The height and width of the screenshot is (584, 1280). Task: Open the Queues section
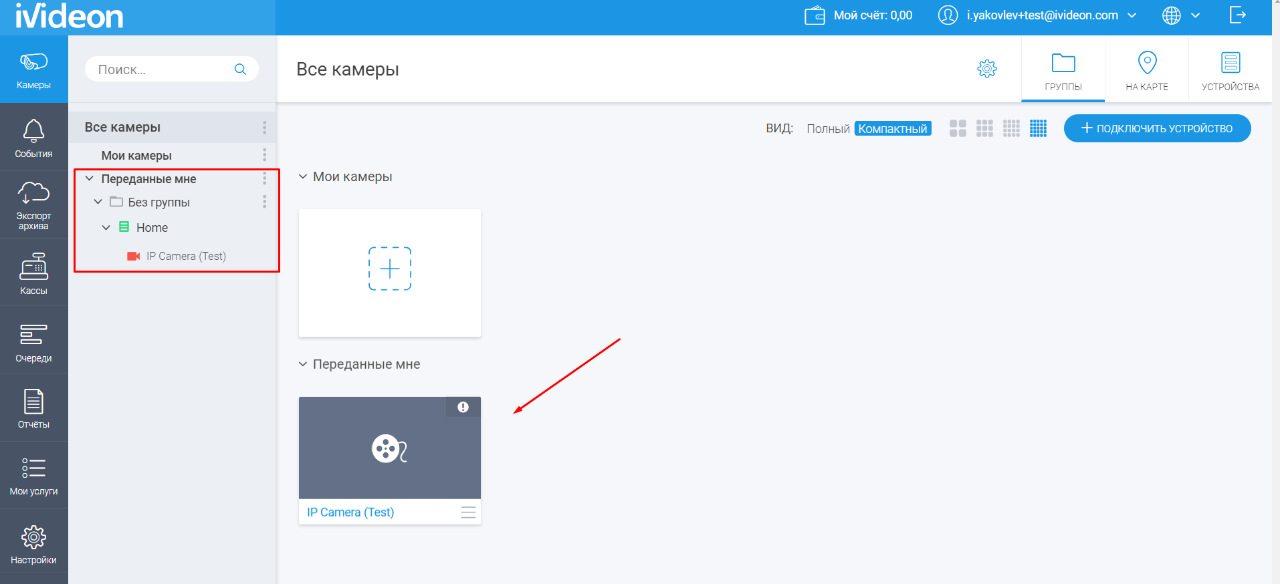coord(33,340)
